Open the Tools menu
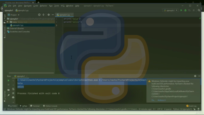Viewport: 204px width, 115px height. tap(57, 6)
